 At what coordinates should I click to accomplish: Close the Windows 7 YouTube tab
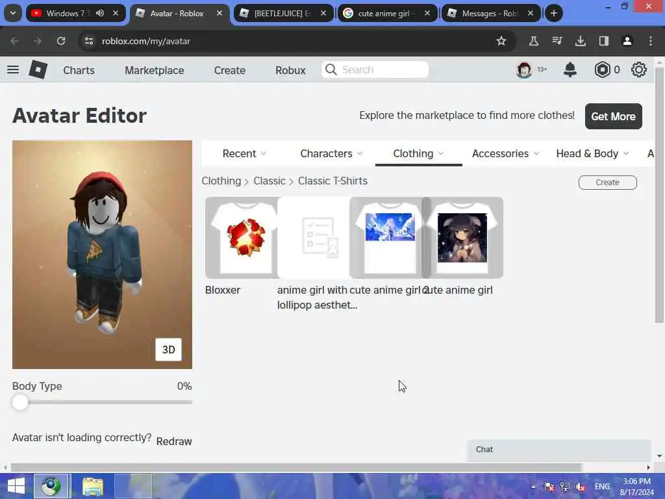[x=116, y=13]
